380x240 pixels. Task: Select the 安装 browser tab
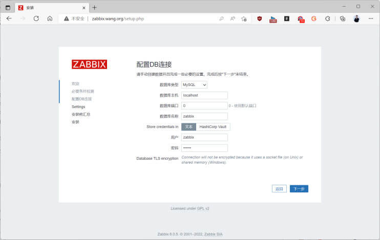coord(52,8)
